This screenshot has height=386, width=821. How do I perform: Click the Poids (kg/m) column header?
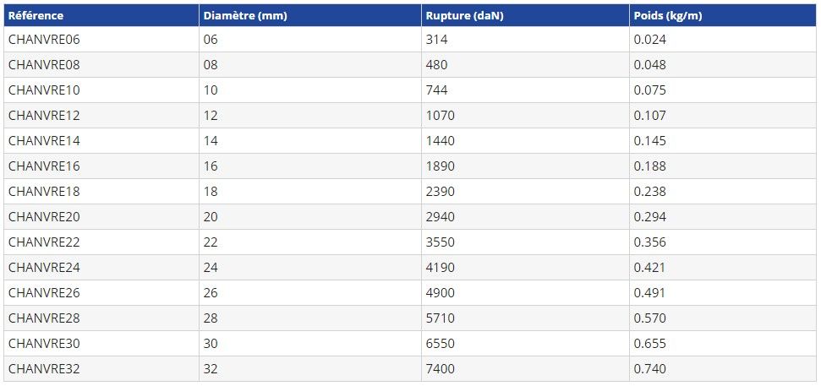click(668, 15)
